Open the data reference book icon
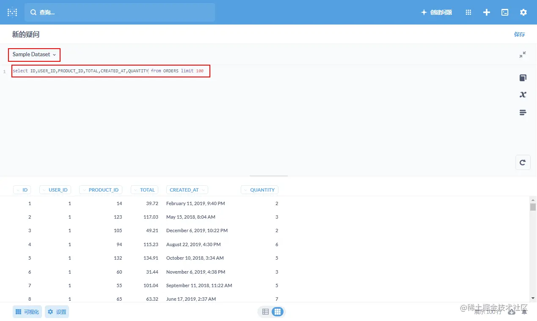Viewport: 537px width, 321px height. click(523, 78)
